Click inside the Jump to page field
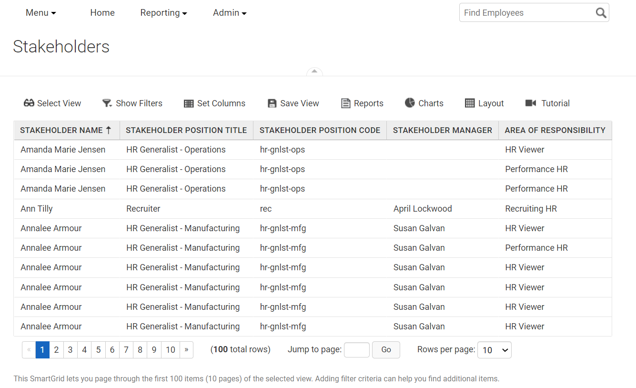The image size is (636, 388). 356,349
